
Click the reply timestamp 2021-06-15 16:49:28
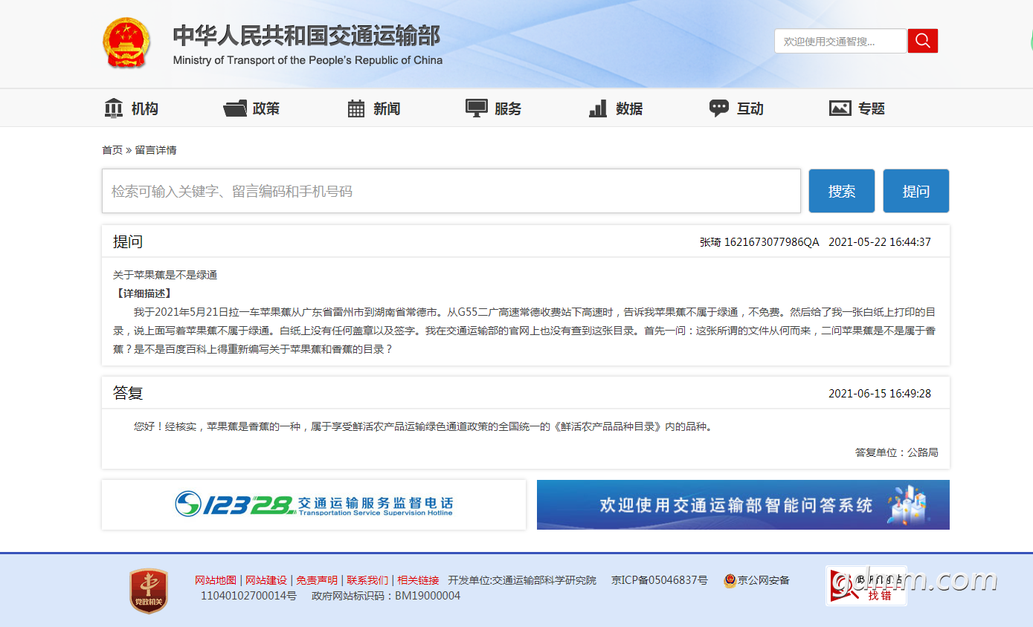click(x=880, y=394)
